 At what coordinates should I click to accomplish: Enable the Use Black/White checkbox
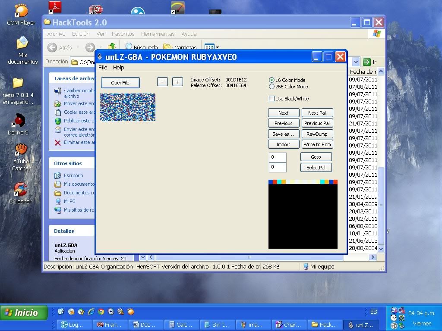[x=272, y=99]
